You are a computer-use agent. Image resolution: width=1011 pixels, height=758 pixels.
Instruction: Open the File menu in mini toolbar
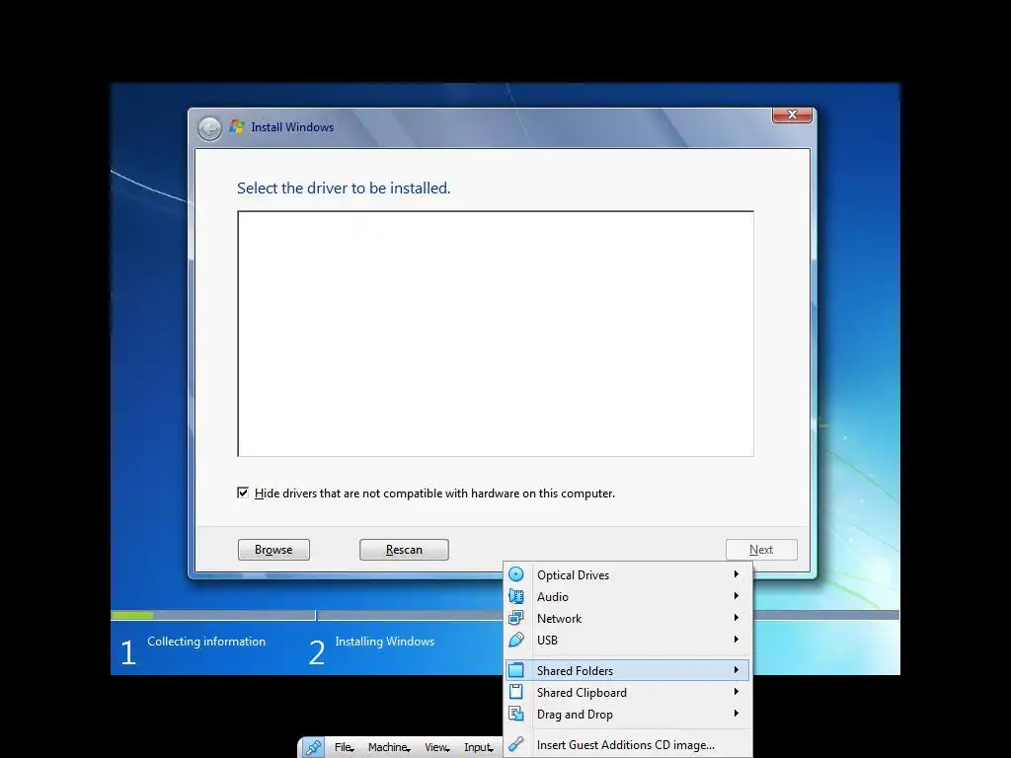click(x=344, y=748)
